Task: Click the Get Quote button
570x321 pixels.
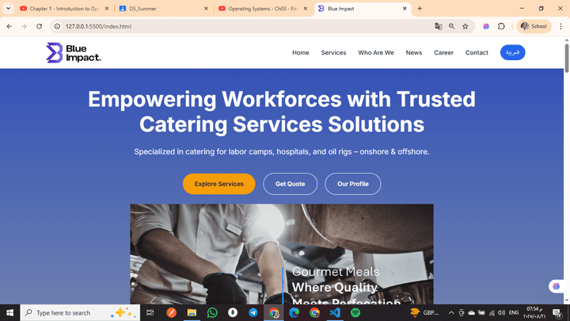Action: tap(290, 184)
